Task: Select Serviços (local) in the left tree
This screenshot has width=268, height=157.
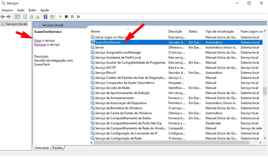Action: pos(16,24)
